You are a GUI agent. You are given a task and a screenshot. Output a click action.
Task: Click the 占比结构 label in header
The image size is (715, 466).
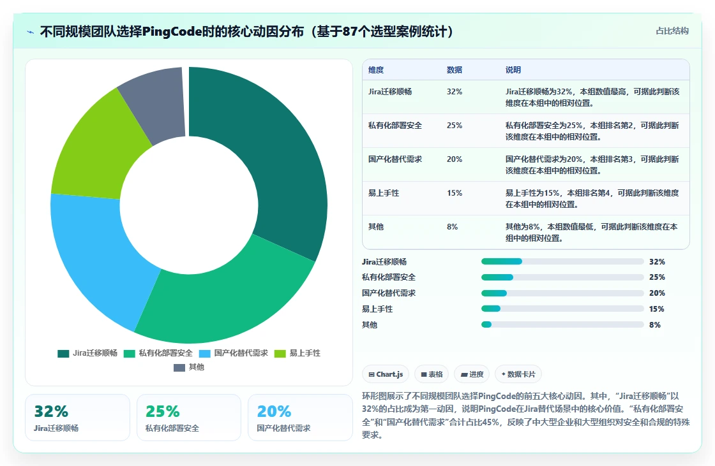tap(672, 31)
